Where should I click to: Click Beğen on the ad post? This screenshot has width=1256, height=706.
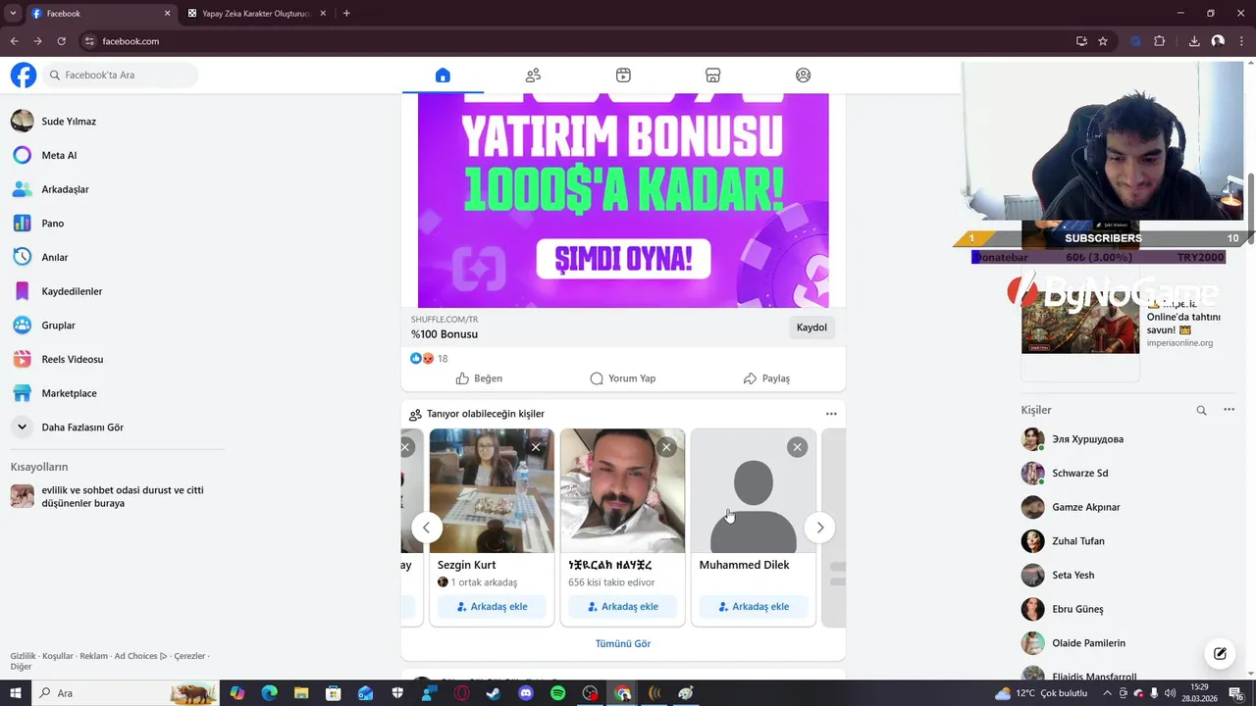(479, 378)
